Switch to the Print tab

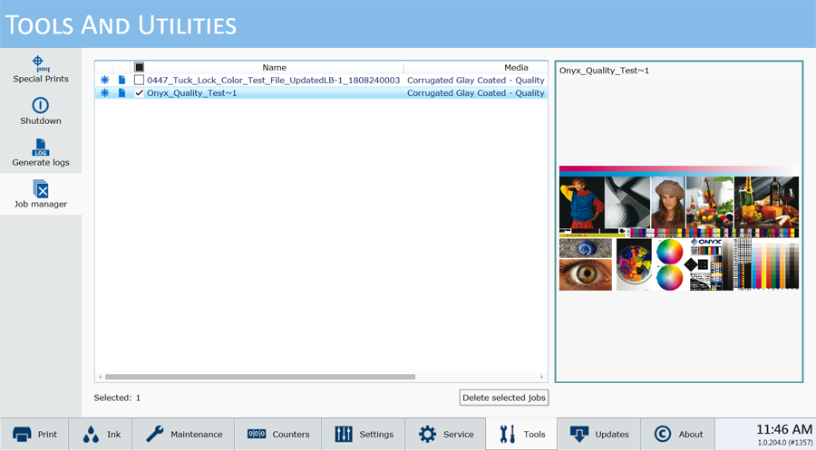pyautogui.click(x=35, y=434)
